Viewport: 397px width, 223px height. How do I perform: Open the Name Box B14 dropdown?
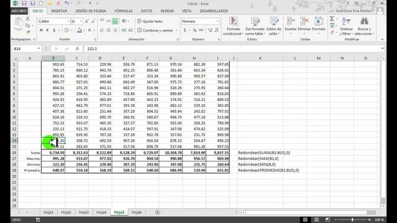[38, 48]
